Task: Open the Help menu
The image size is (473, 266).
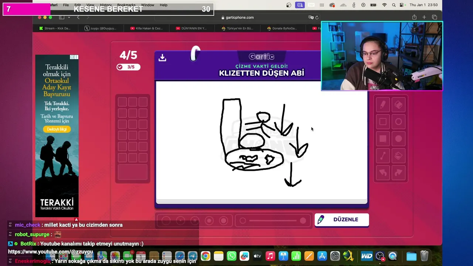Action: pyautogui.click(x=164, y=5)
